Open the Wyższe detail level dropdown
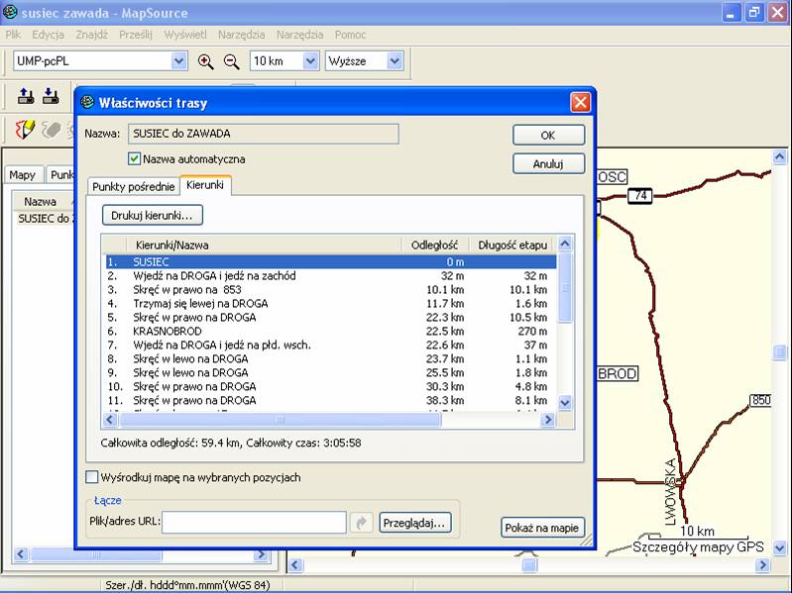 pos(395,61)
